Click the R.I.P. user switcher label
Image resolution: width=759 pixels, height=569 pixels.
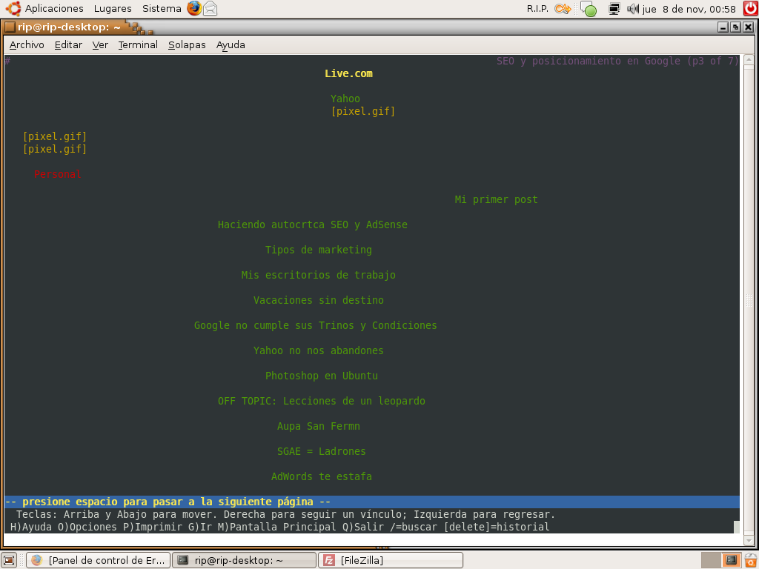tap(537, 9)
